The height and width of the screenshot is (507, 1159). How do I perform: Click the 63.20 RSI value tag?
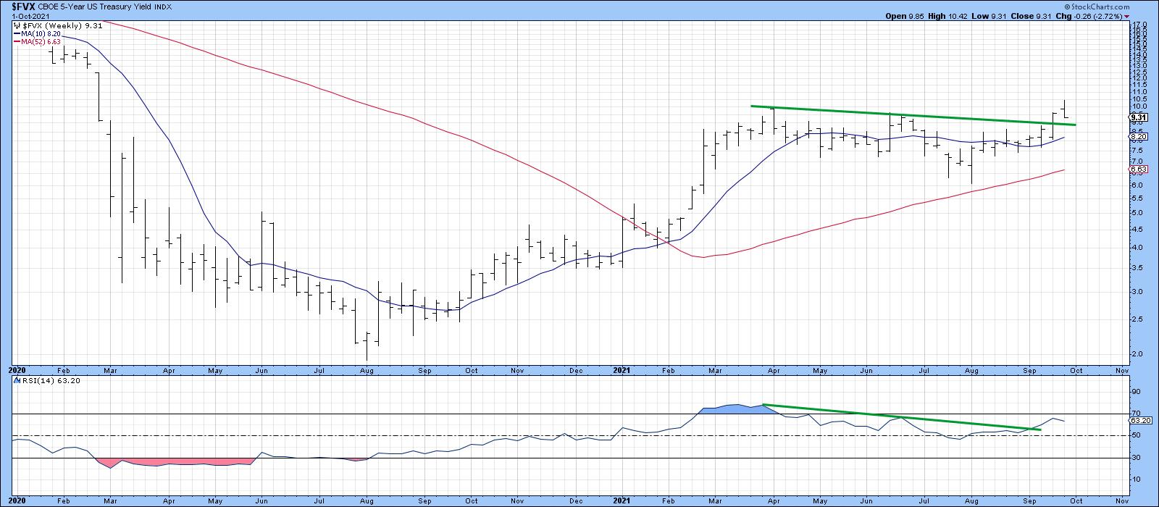click(x=1139, y=420)
